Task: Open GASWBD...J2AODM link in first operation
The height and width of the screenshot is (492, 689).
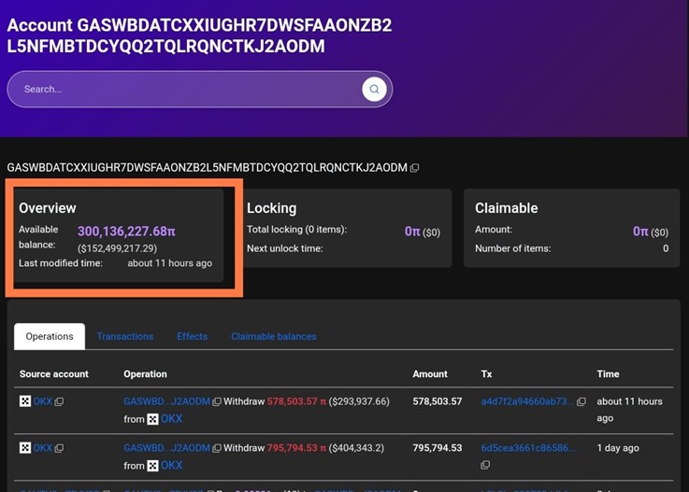Action: point(166,401)
